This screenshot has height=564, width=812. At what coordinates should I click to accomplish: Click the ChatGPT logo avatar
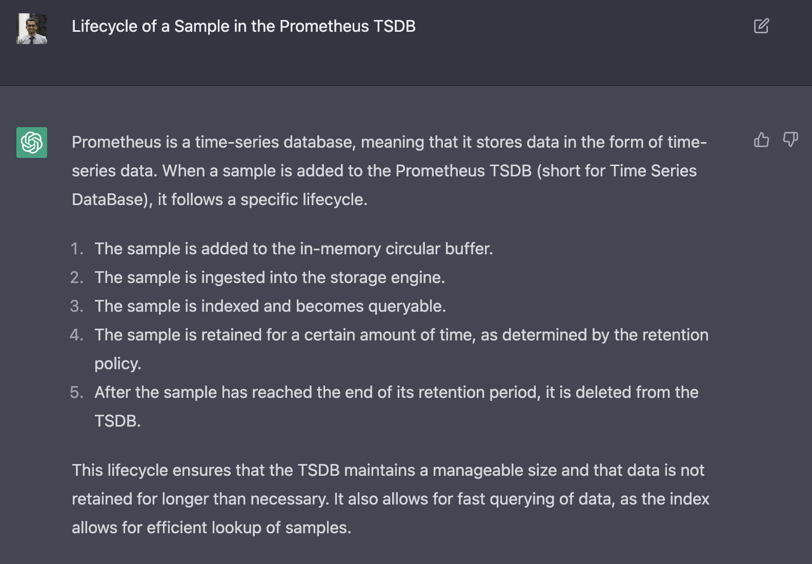(x=32, y=143)
